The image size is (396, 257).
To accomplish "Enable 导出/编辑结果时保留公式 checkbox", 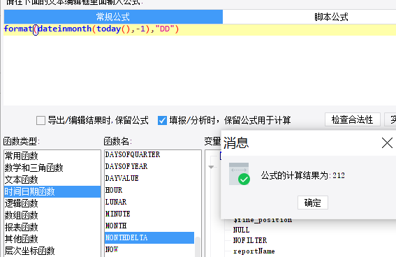I will (x=41, y=120).
